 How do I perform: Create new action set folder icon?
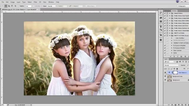[x=181, y=56]
